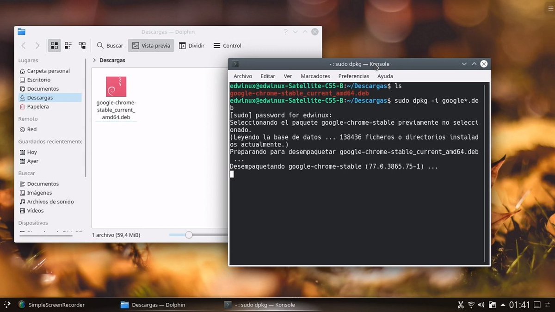The image size is (555, 312).
Task: Open Marcadores menu in Konsole
Action: coord(315,76)
